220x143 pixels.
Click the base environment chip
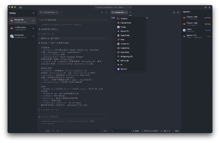pos(136,131)
